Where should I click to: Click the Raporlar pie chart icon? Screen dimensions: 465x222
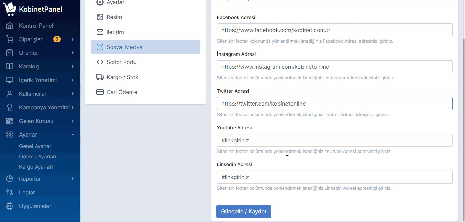coord(10,179)
